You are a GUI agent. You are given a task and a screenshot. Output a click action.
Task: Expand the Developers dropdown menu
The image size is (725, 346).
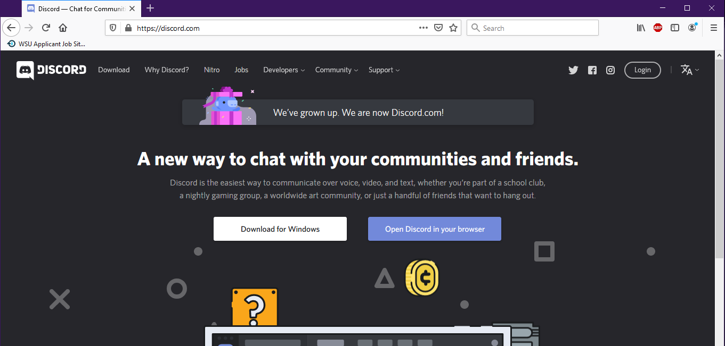coord(284,70)
